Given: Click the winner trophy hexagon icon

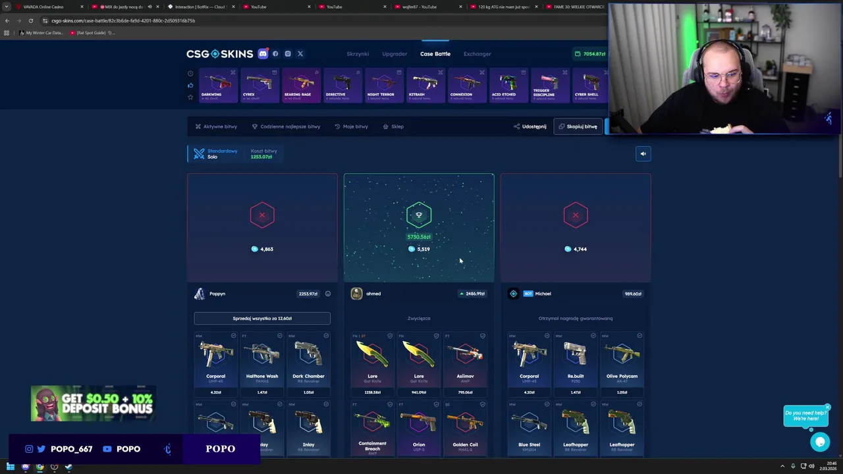Looking at the screenshot, I should pos(419,215).
